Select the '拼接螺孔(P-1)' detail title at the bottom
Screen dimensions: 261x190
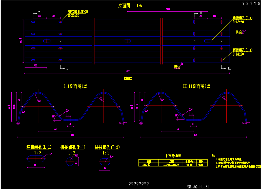click(73, 147)
